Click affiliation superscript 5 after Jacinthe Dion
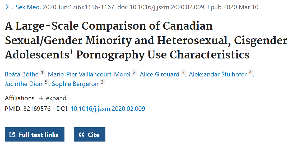302x150 pixels. pos(46,82)
